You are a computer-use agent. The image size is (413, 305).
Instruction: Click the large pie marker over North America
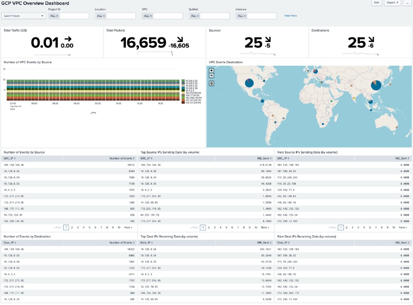(x=249, y=83)
